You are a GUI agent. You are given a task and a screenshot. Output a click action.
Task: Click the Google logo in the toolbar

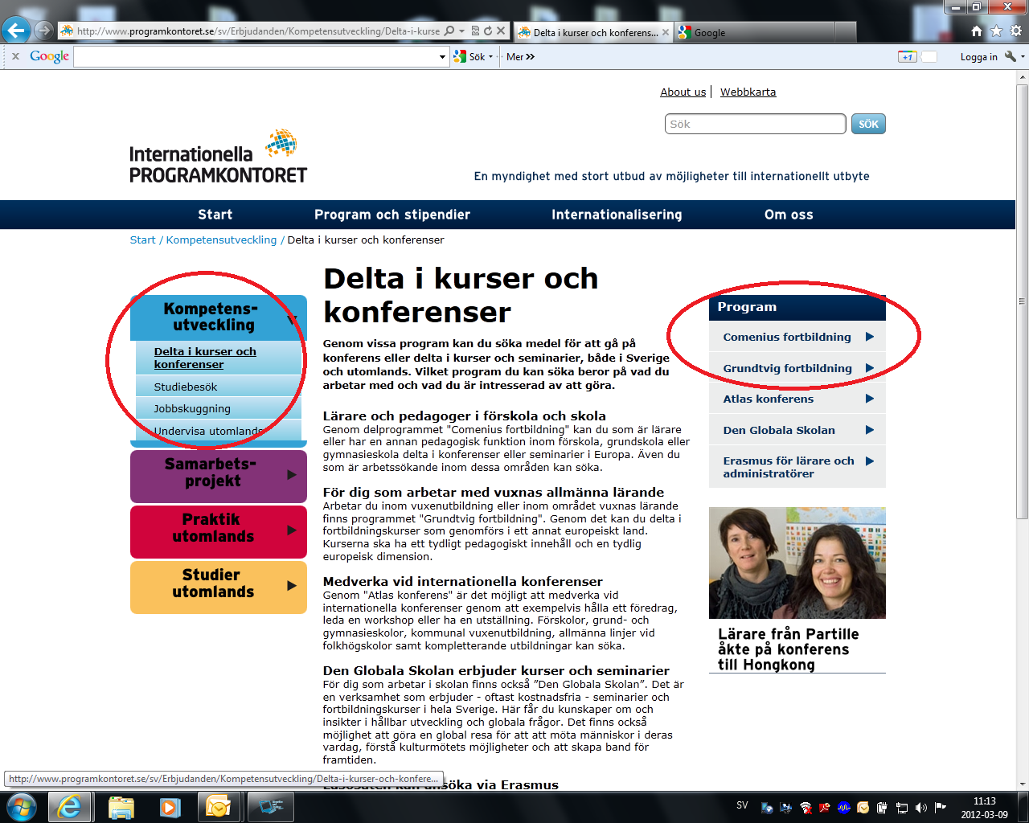[49, 56]
